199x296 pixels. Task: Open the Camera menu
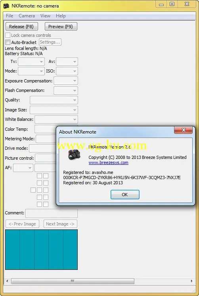click(27, 16)
